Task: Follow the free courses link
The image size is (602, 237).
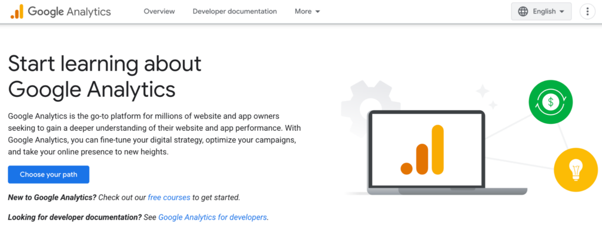Action: [169, 198]
